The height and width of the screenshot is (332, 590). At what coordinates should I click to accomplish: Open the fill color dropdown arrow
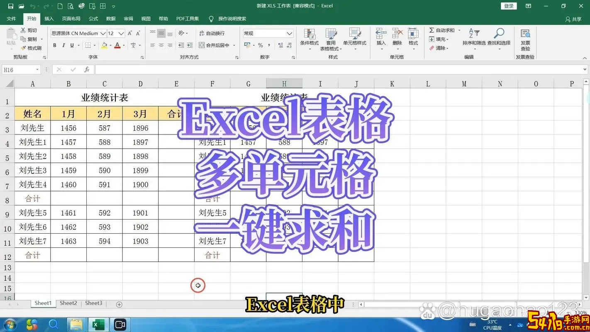pyautogui.click(x=110, y=45)
